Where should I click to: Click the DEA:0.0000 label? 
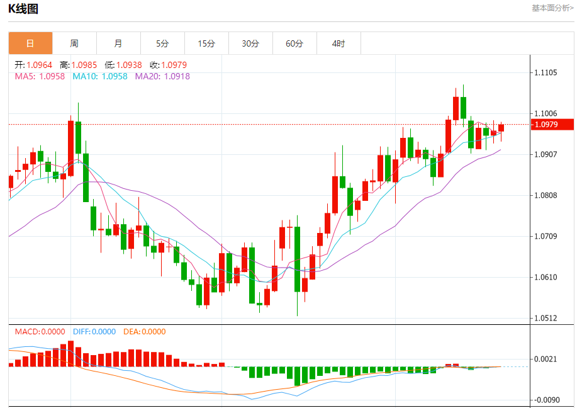pyautogui.click(x=144, y=331)
